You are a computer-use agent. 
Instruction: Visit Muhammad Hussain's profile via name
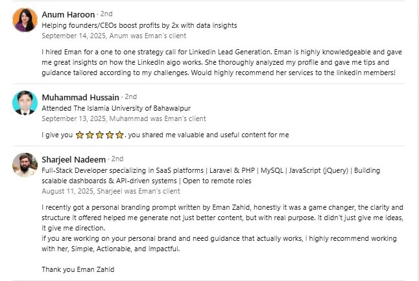click(x=81, y=97)
